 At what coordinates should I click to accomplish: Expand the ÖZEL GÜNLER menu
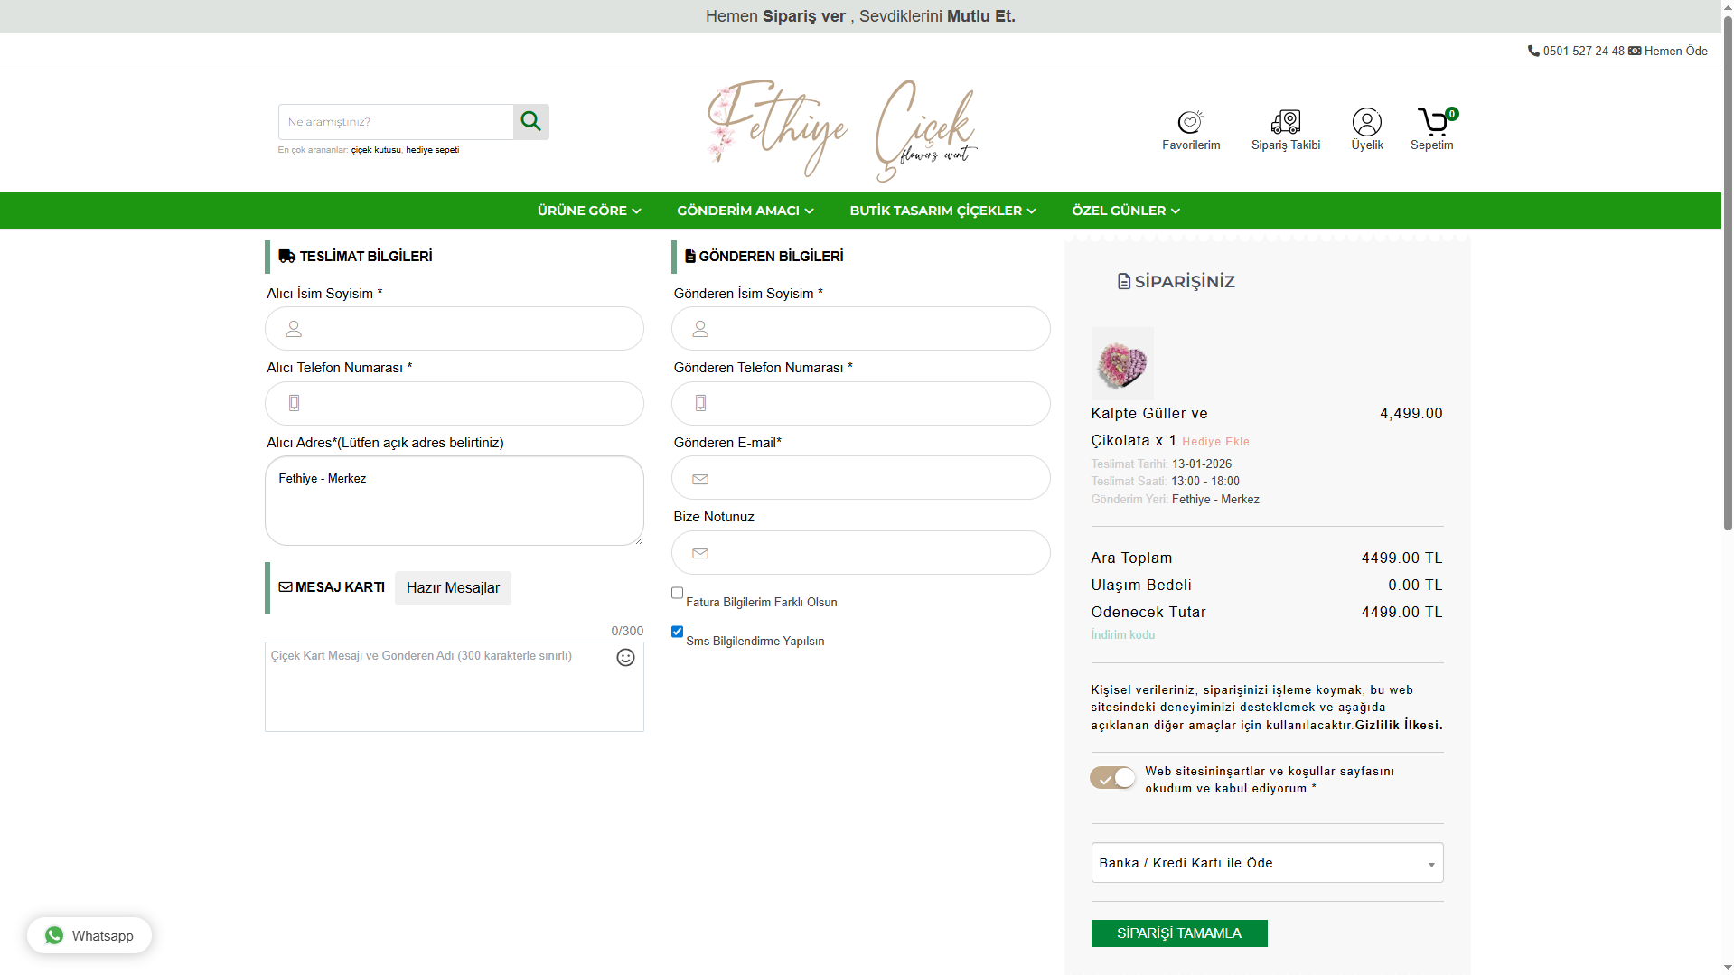point(1126,211)
